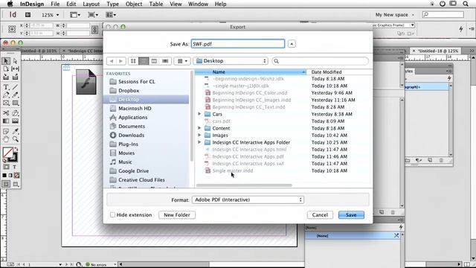
Task: Collapse the dialog with arrow button
Action: pos(292,44)
